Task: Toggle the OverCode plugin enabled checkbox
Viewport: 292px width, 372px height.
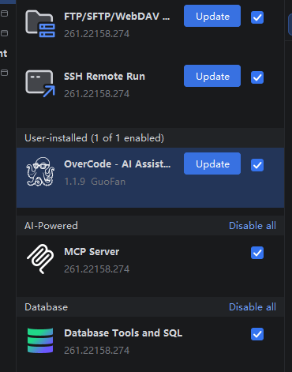Action: click(257, 165)
